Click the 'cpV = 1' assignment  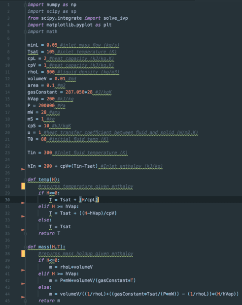point(37,65)
